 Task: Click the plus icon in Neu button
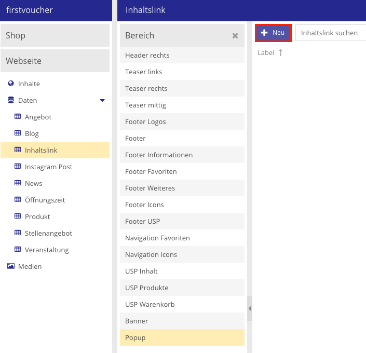point(264,33)
